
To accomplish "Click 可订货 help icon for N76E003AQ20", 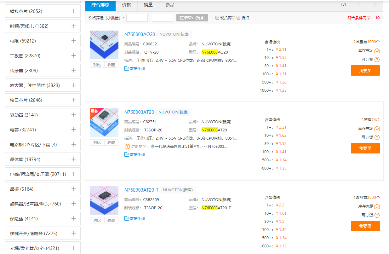I will [x=377, y=60].
